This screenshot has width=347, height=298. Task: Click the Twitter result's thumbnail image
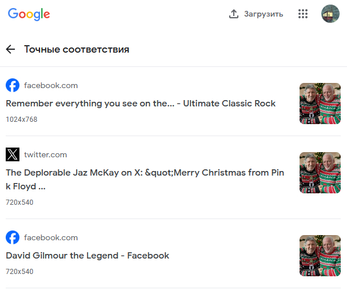click(320, 172)
